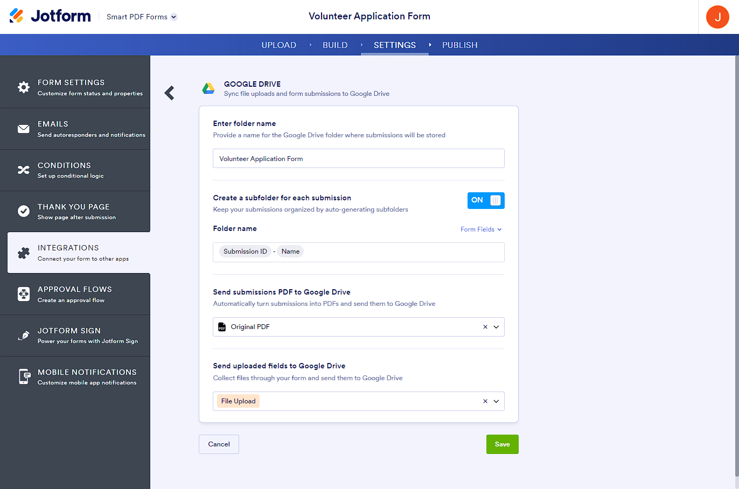Click the Jotform logo icon
This screenshot has height=489, width=739.
point(17,16)
